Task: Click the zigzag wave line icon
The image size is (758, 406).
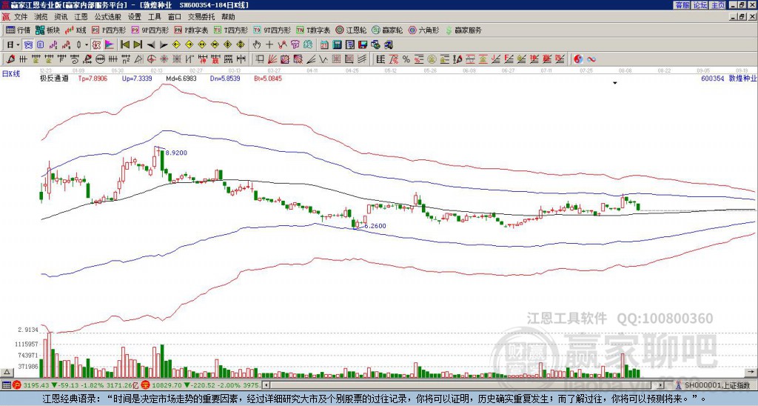Action: point(323,59)
